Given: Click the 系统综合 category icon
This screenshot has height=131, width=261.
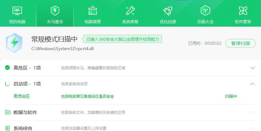Looking at the screenshot, I should [8, 128].
